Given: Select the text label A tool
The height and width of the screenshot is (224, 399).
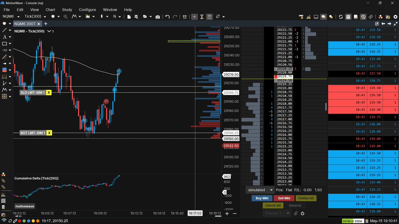Looking at the screenshot, I should (x=5, y=37).
